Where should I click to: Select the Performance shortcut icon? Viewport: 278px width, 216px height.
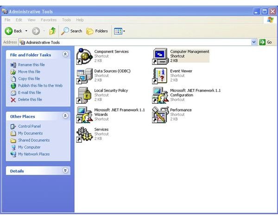[160, 115]
